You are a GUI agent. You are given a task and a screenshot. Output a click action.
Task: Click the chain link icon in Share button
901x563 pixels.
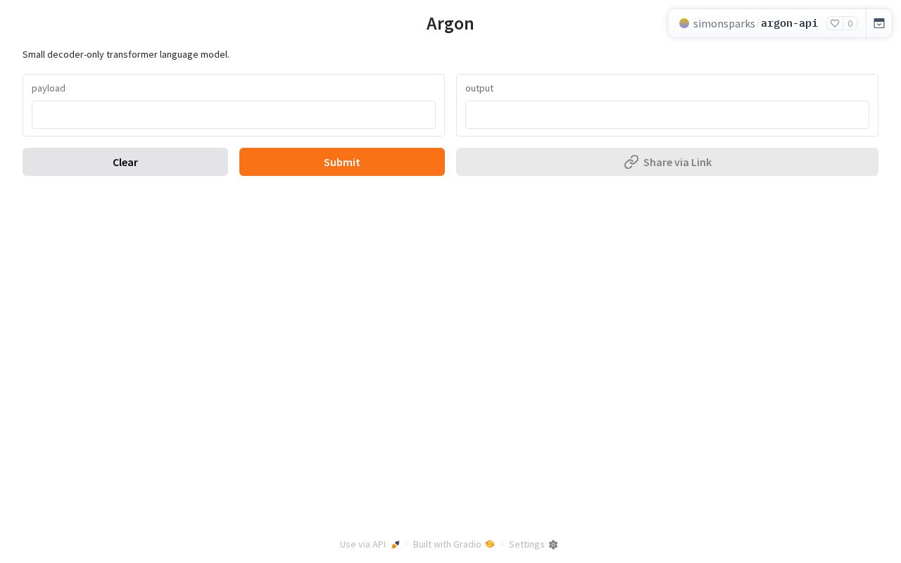[631, 162]
